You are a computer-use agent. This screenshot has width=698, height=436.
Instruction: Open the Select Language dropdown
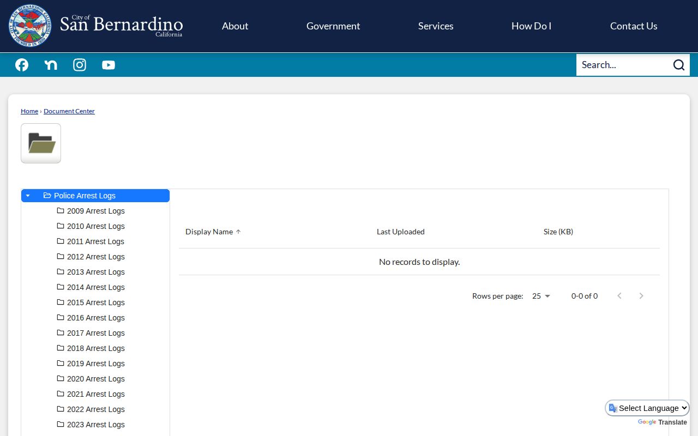pyautogui.click(x=647, y=408)
